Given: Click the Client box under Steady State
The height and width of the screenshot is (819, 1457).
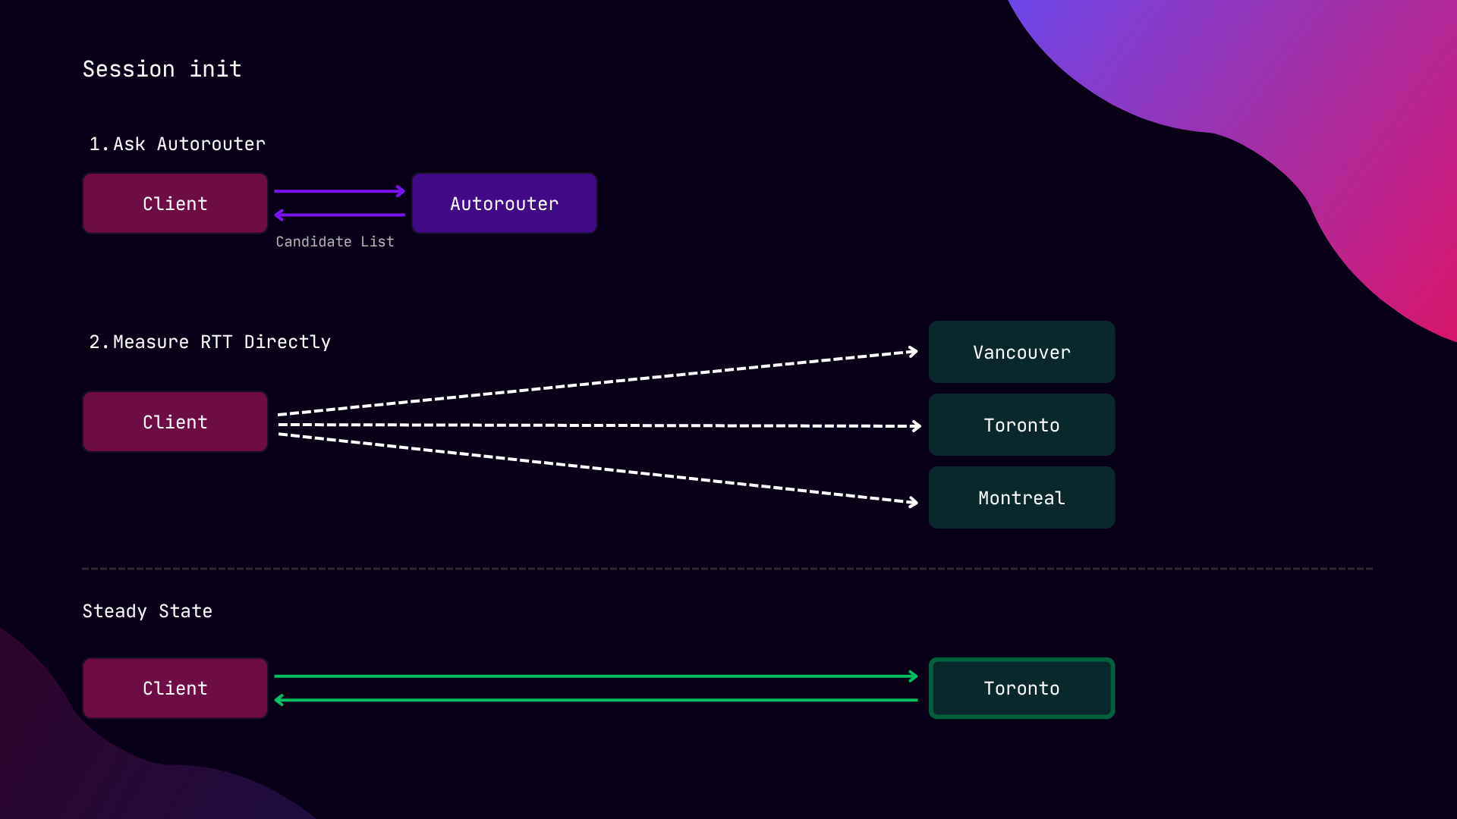Looking at the screenshot, I should (x=175, y=688).
